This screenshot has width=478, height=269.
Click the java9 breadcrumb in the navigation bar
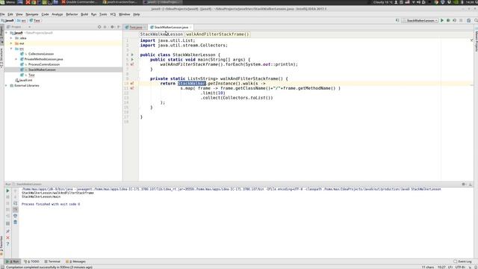[7, 20]
